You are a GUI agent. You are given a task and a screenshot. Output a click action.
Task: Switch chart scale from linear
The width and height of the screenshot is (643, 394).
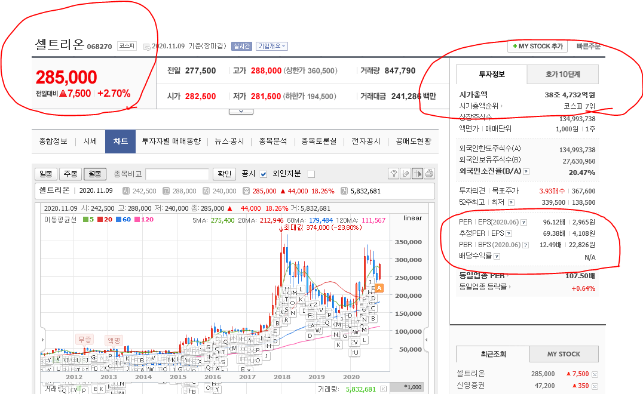click(x=412, y=218)
